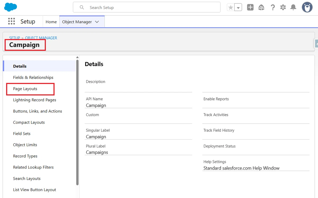Open Page Layouts in sidebar
The width and height of the screenshot is (318, 198).
tap(25, 89)
